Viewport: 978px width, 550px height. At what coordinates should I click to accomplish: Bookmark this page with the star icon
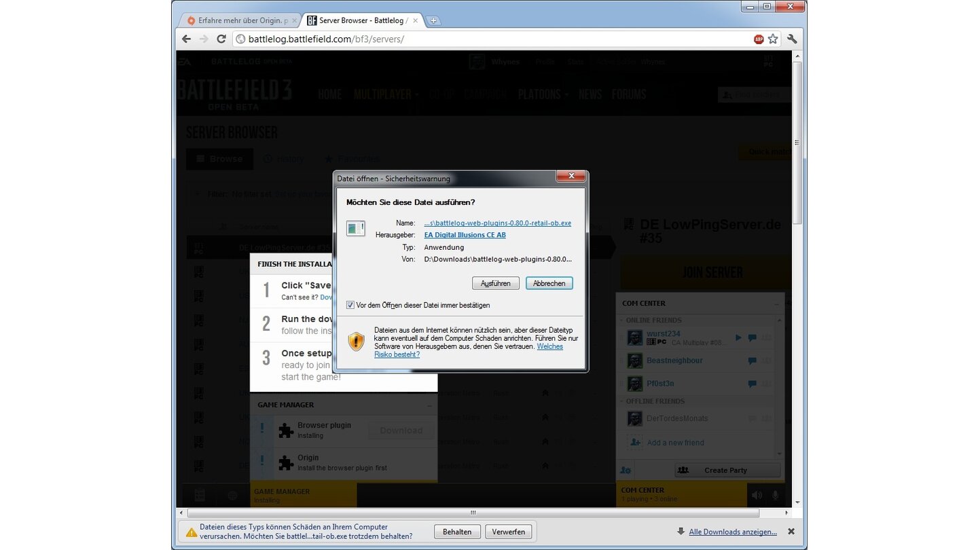pyautogui.click(x=773, y=39)
